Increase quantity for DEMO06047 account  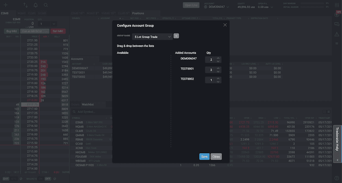[218, 58]
